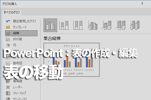The image size is (151, 100).
Task: Click the 集合縦棒 chart preview thumbnail
Action: point(71,60)
